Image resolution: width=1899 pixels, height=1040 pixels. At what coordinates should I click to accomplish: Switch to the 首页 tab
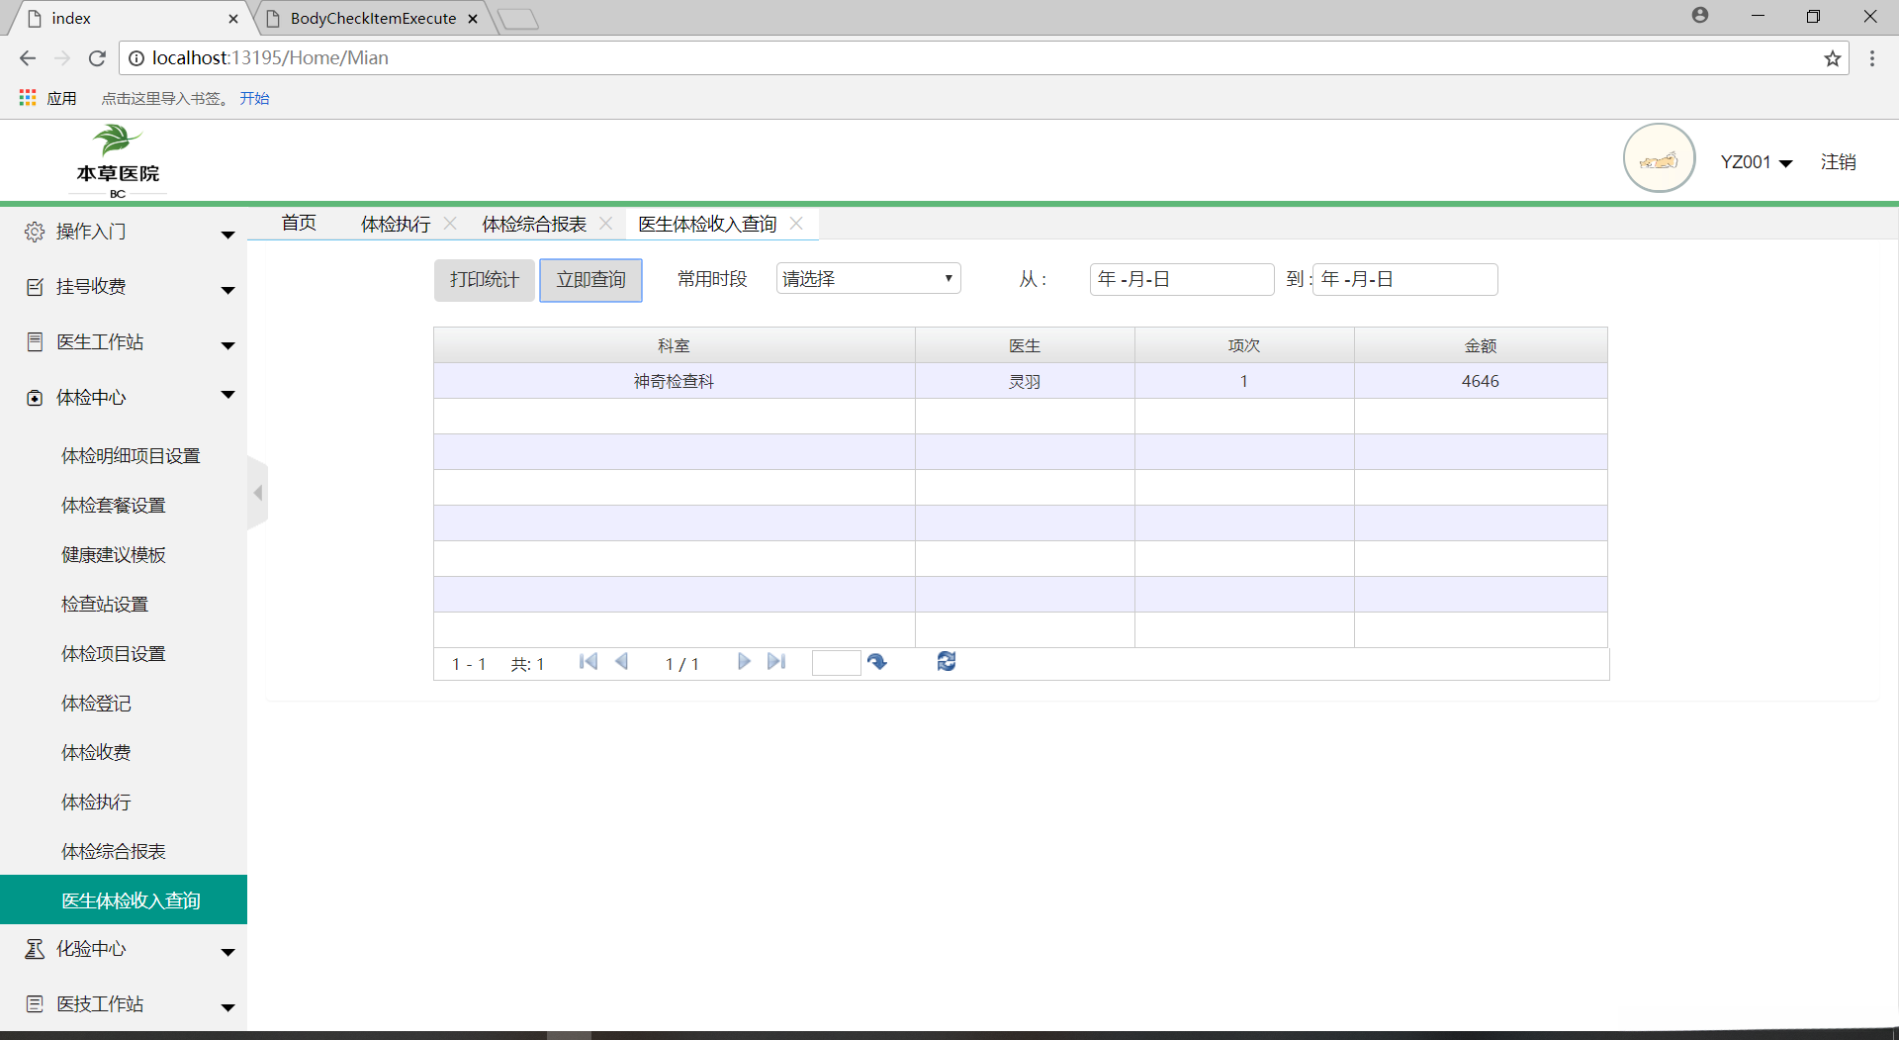point(299,224)
